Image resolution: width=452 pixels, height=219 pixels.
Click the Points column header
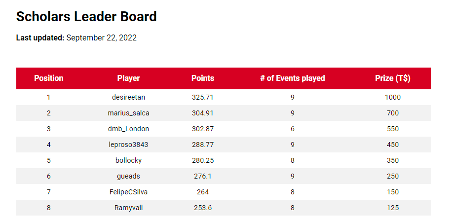click(203, 78)
